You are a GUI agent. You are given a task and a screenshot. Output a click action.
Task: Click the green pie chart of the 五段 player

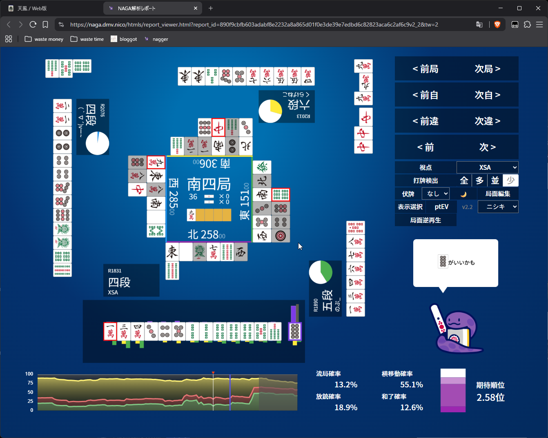pyautogui.click(x=321, y=272)
